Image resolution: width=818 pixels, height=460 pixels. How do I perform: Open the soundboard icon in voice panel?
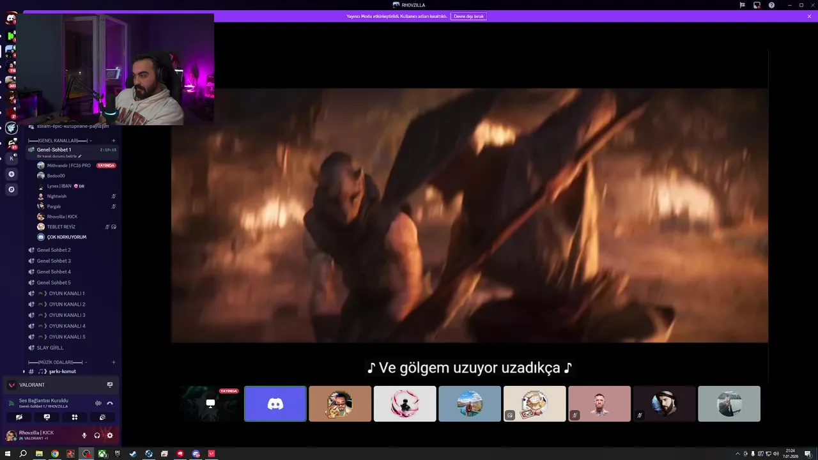click(102, 417)
